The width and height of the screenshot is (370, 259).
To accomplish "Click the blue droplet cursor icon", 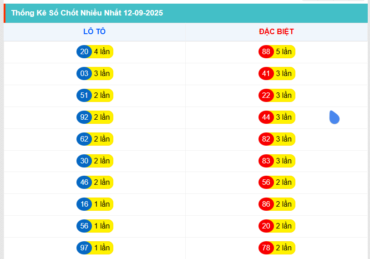I will tap(335, 117).
